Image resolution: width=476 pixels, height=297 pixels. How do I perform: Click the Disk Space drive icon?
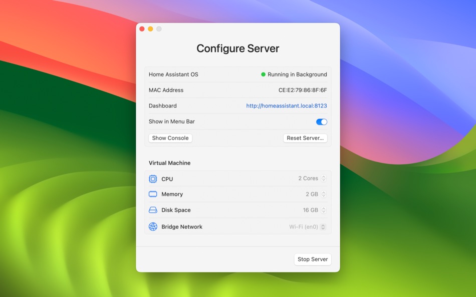[x=153, y=209]
